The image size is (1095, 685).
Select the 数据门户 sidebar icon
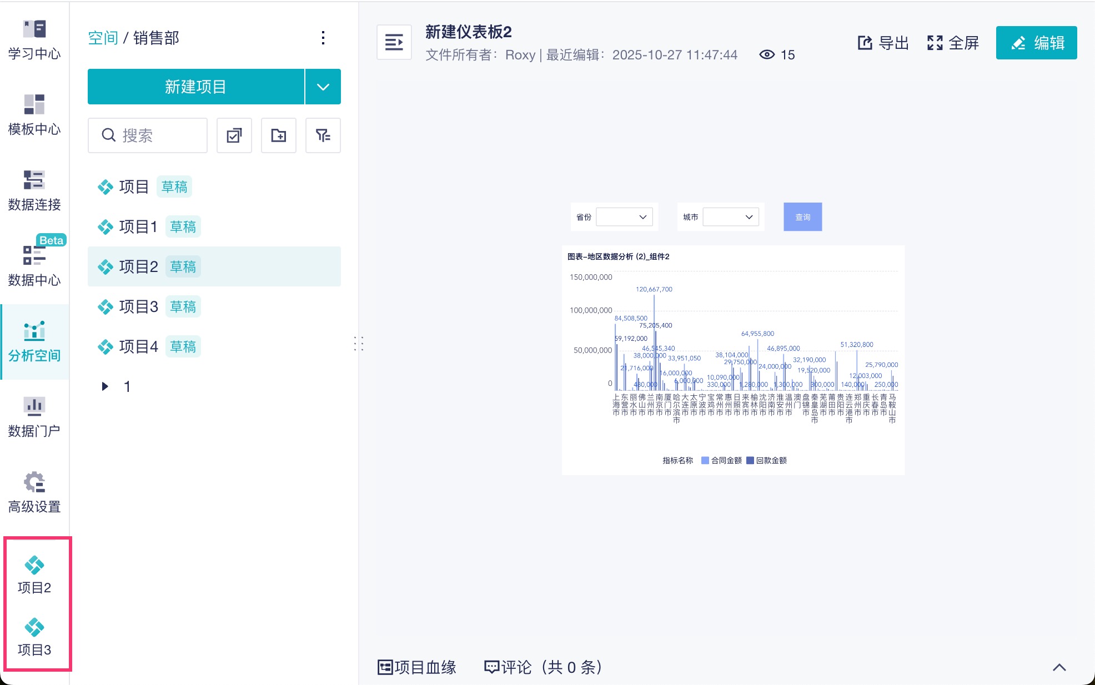pos(34,415)
